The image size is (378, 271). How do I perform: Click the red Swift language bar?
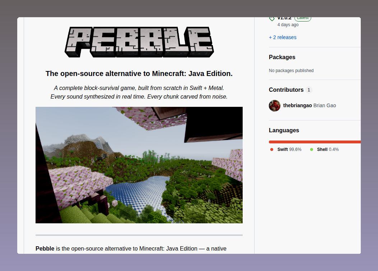tap(315, 142)
